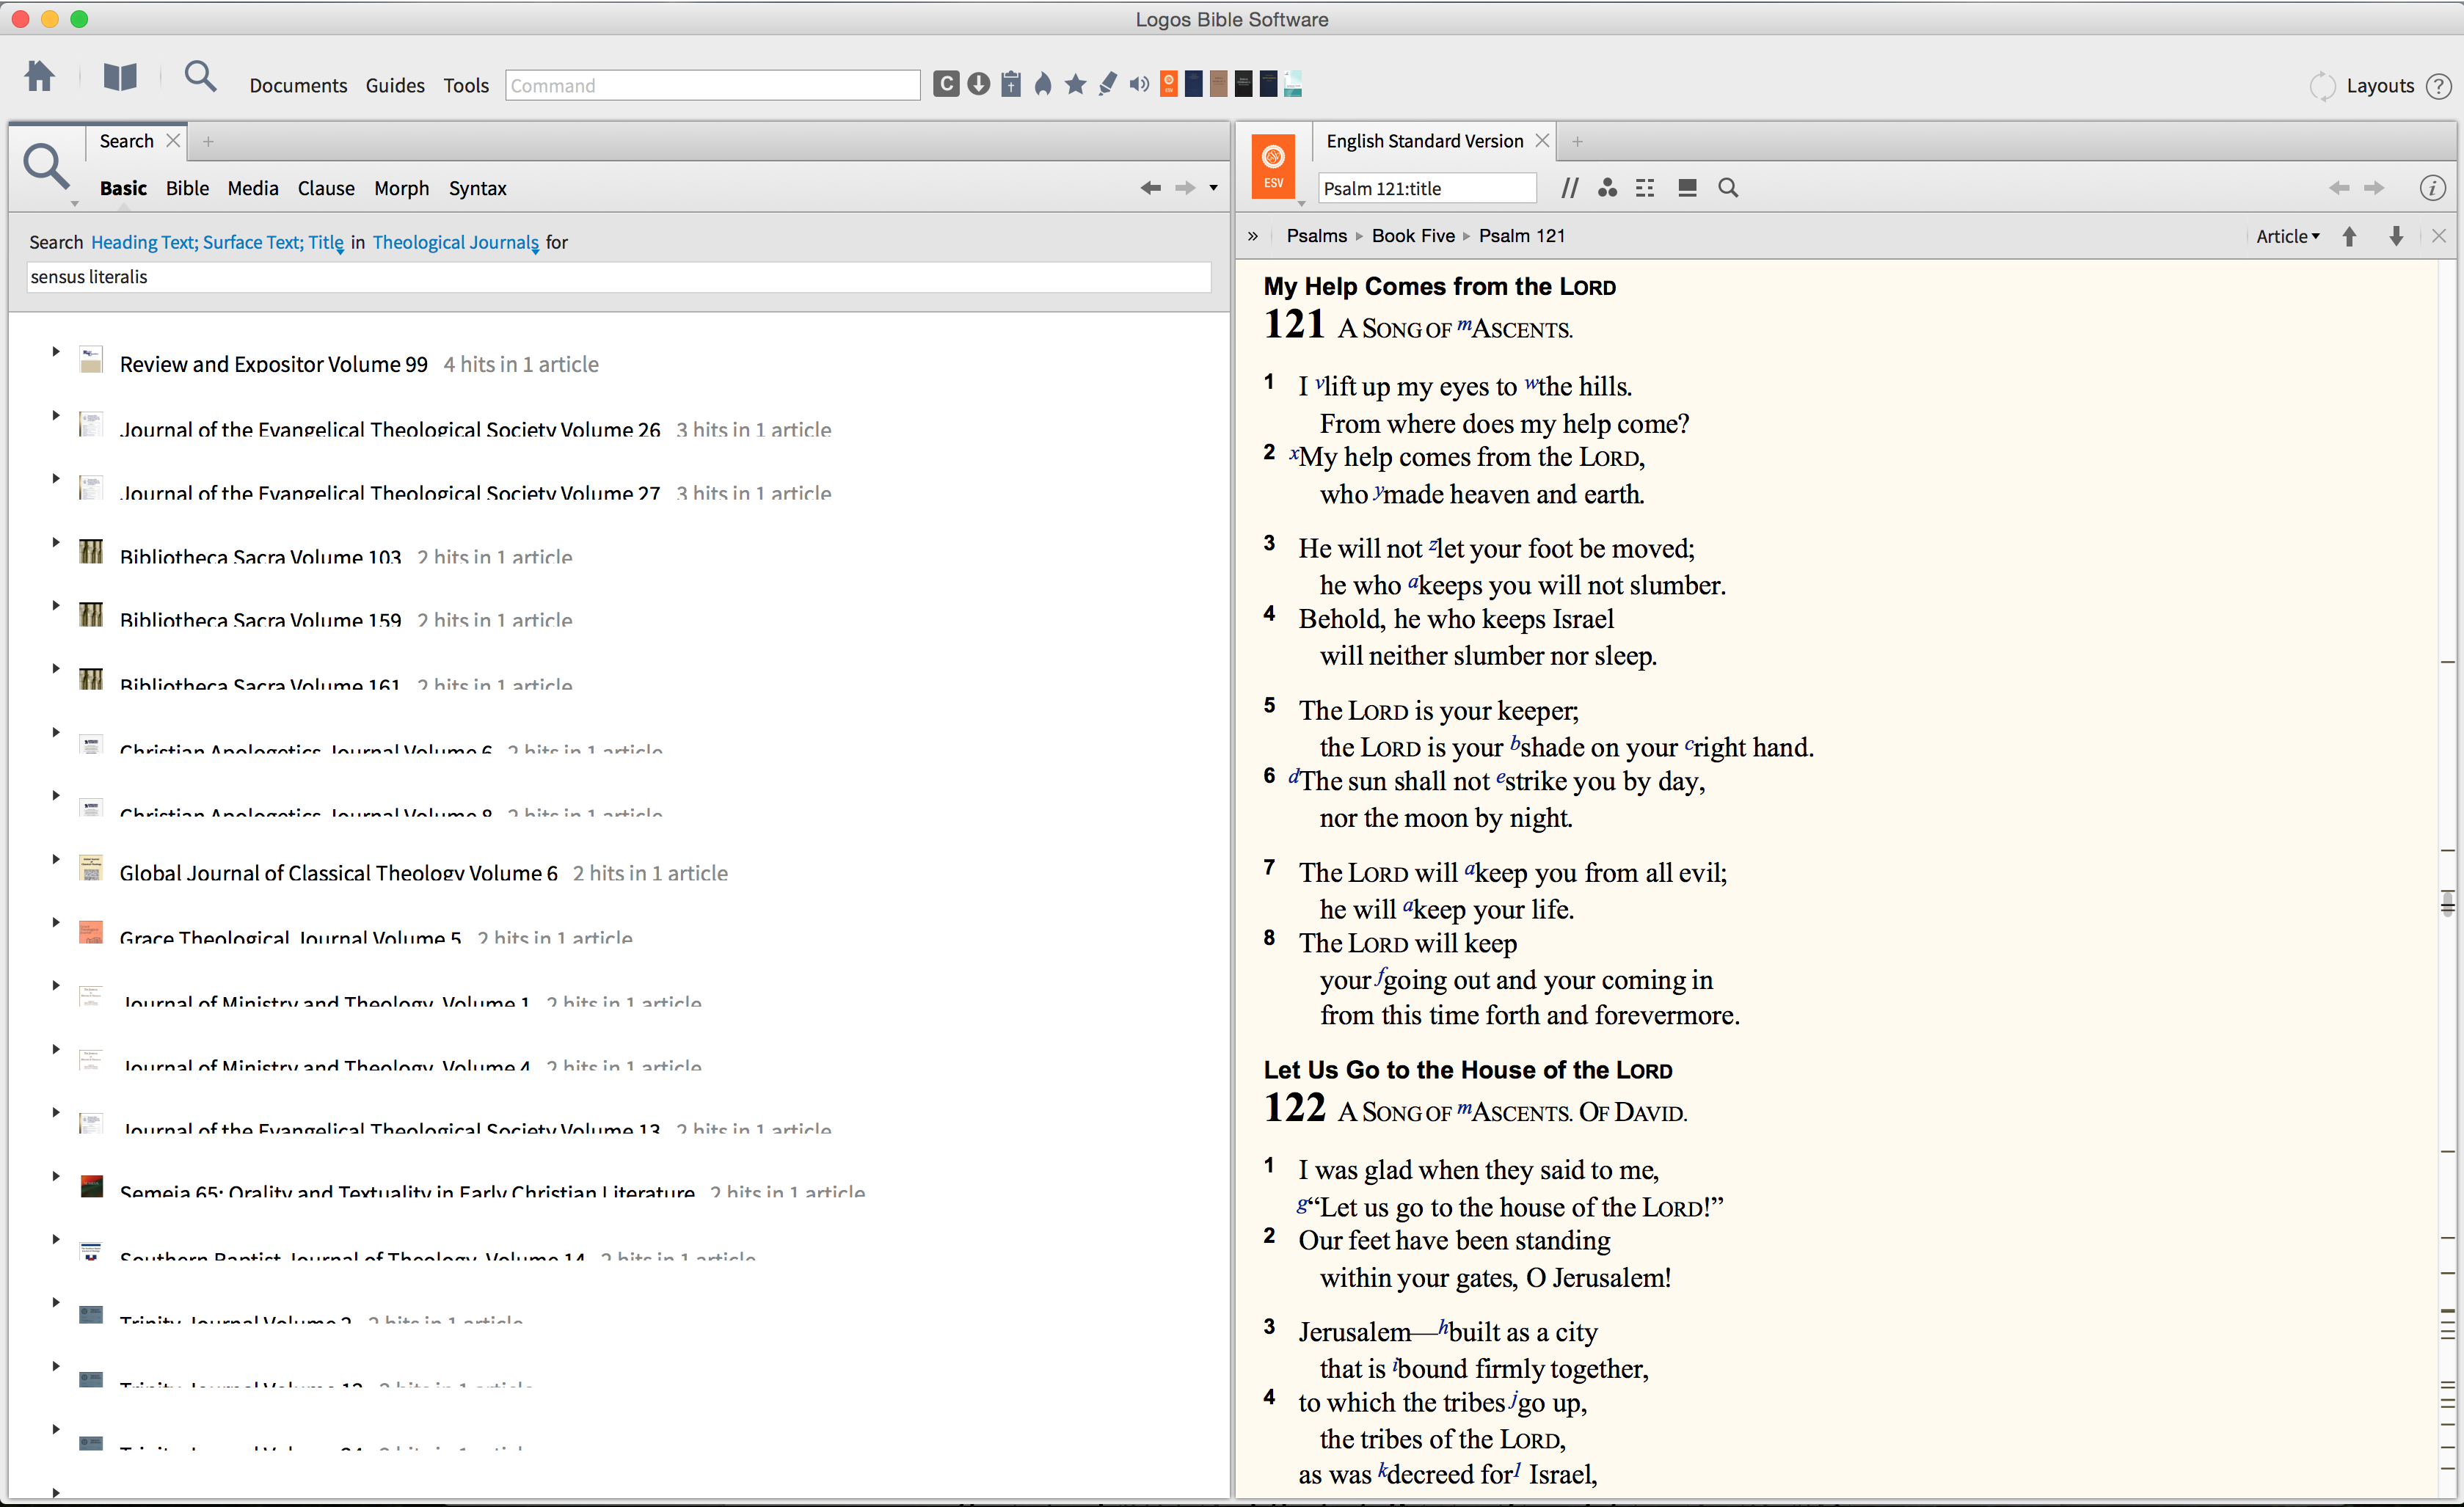Click the clipboard cross prayer icon

(x=1011, y=85)
